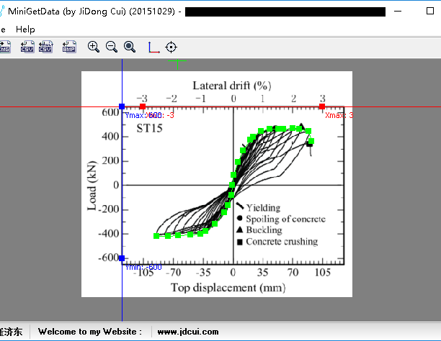Click the solid magnifier zoom reset icon

click(x=130, y=47)
